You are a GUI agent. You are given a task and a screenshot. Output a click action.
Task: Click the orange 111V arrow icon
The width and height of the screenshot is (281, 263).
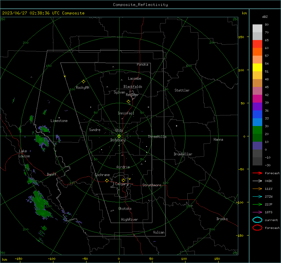pyautogui.click(x=257, y=189)
